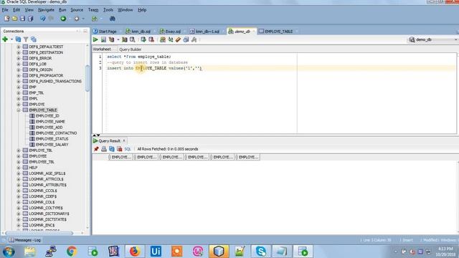459x258 pixels.
Task: Switch to the EMPLOYE_TABLE tab
Action: 275,32
